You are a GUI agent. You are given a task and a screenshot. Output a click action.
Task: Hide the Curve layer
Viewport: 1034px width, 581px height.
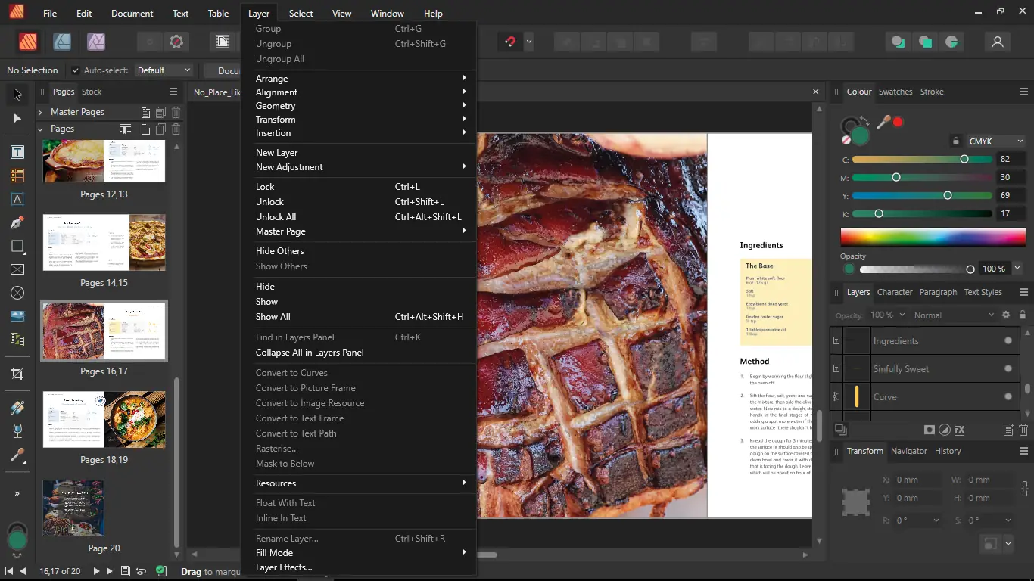(x=1008, y=397)
